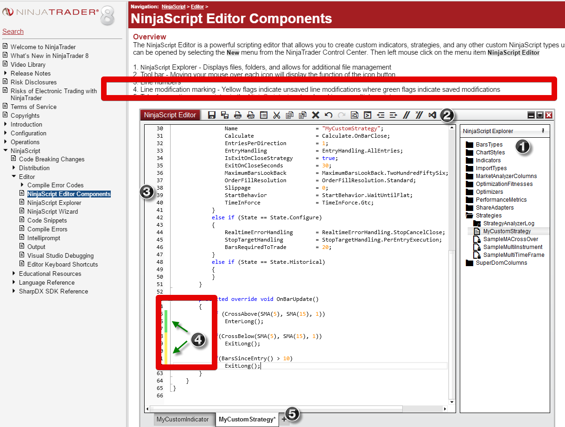
Task: Open the Code Snippets help topic
Action: [47, 220]
